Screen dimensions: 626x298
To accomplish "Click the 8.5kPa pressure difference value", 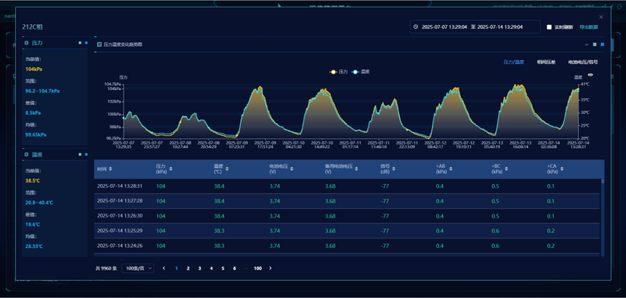I will 33,113.
